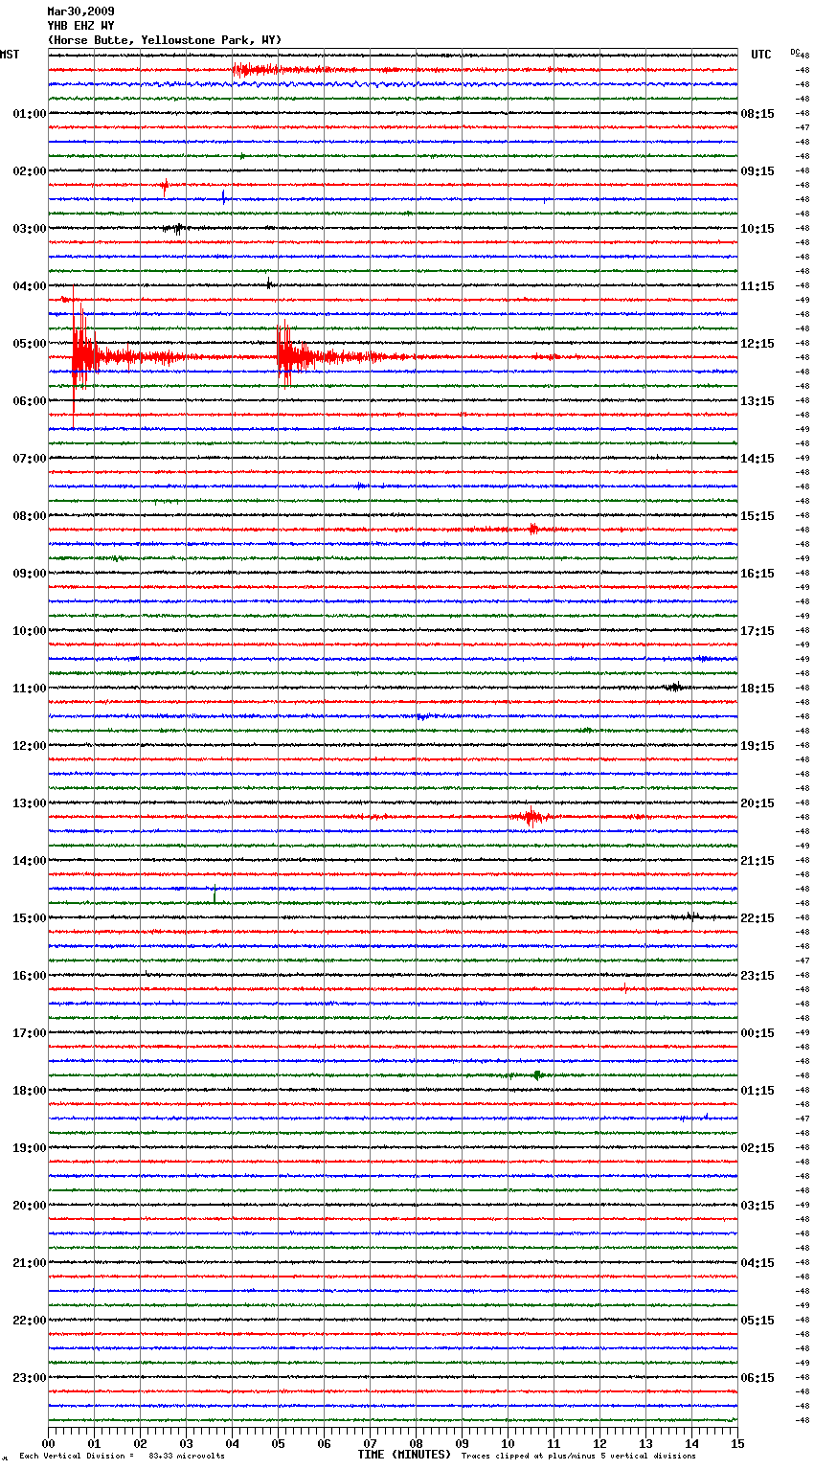814x1469 pixels.
Task: Click the red event near minute 4 on the top trace
Action: (x=255, y=69)
